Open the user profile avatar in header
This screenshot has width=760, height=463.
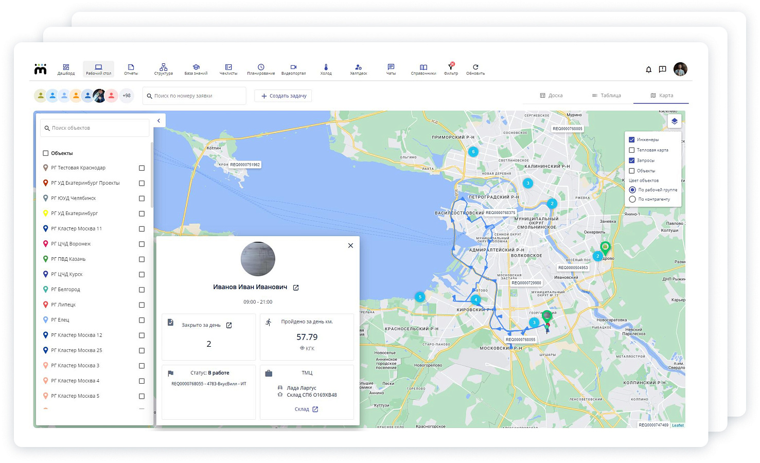click(680, 69)
